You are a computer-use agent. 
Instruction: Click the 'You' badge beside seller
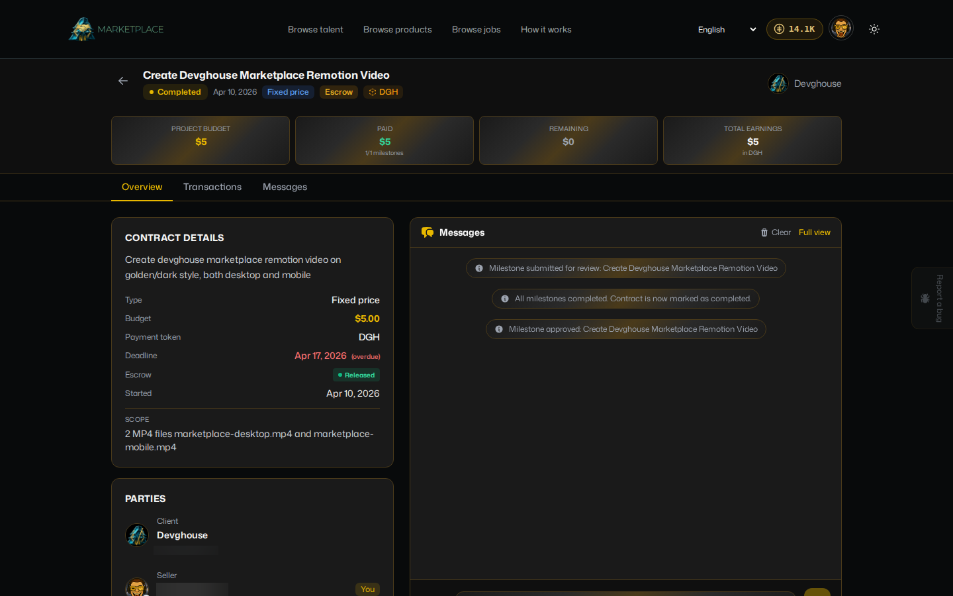367,589
